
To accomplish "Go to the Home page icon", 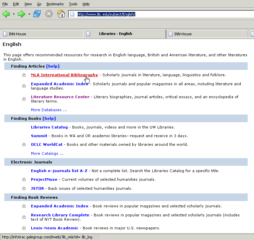I will (x=61, y=14).
